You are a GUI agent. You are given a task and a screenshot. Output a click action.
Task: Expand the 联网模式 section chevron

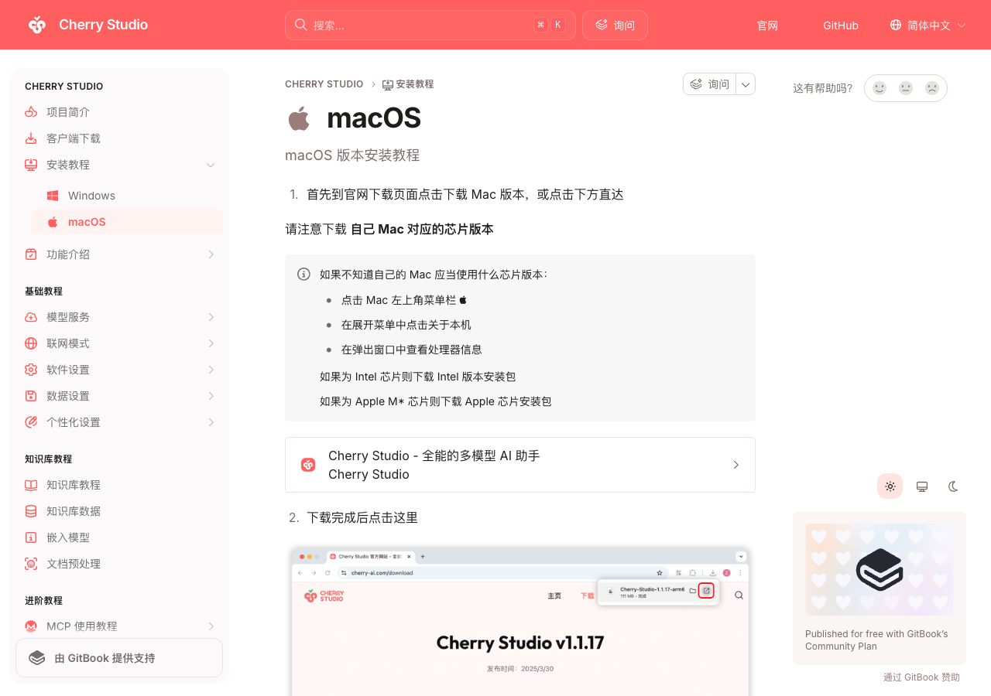click(211, 343)
